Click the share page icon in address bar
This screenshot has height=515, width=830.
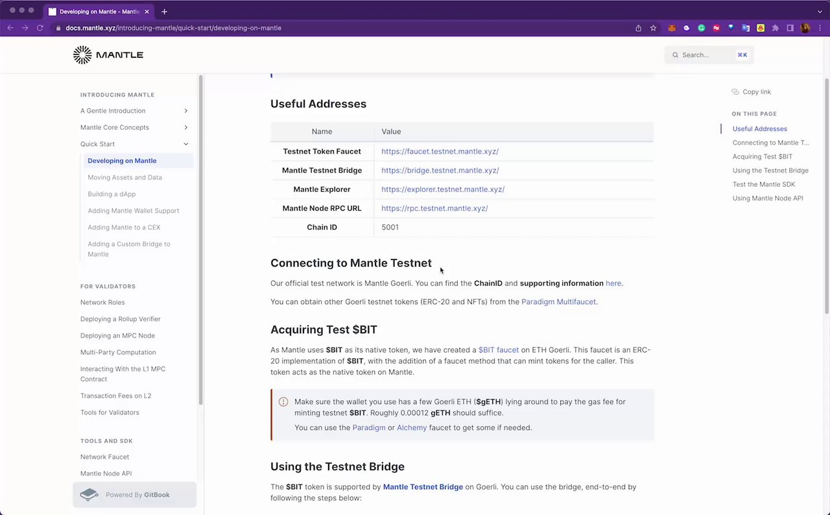[638, 28]
